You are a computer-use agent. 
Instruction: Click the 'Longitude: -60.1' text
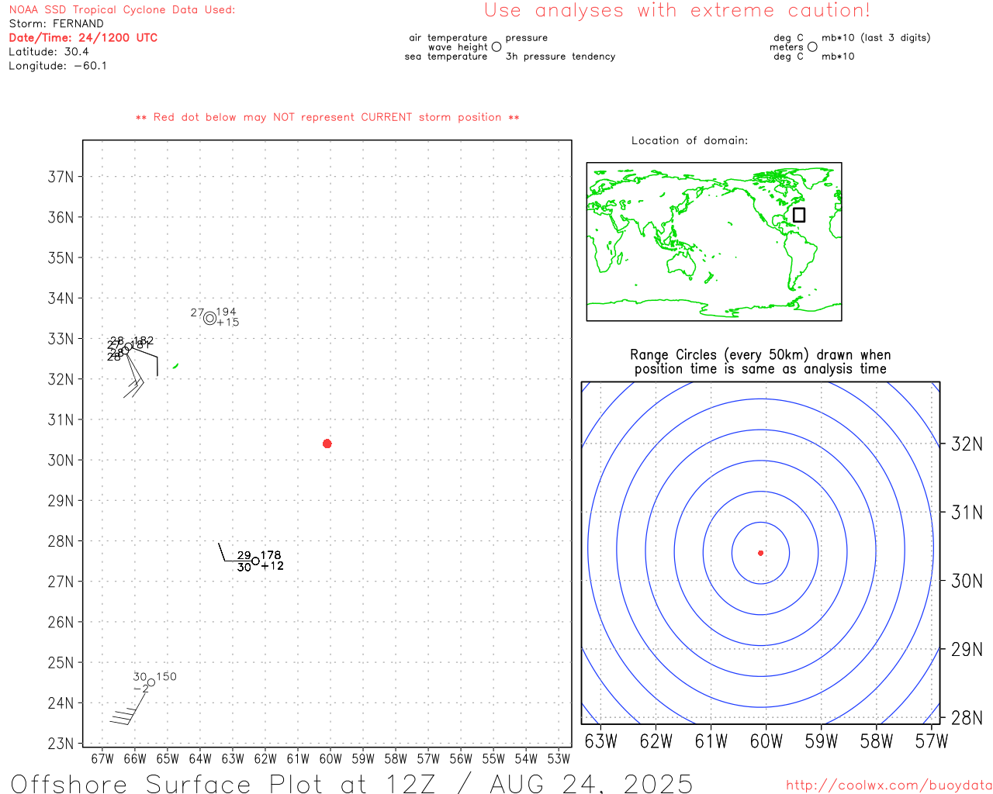click(57, 66)
